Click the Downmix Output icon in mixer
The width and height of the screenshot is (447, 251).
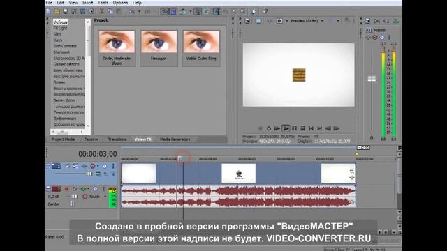coord(377,21)
